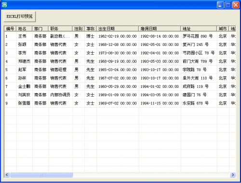Click address cell 成府路 119 号
Screen dimensions: 241x183
tap(199, 86)
